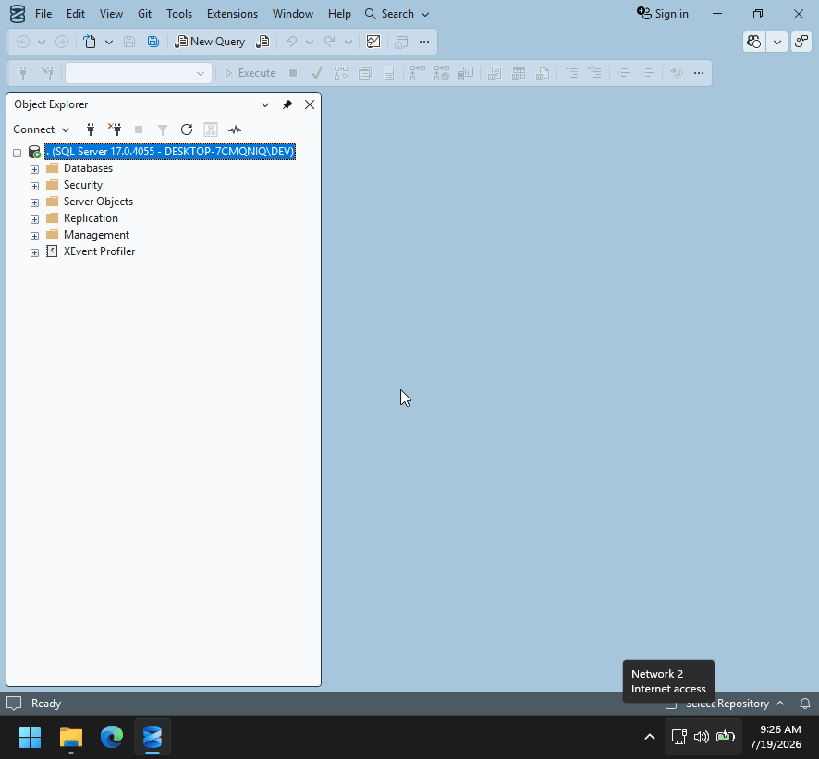
Task: Click the Activity Monitor pulse icon in Object Explorer
Action: click(x=235, y=129)
